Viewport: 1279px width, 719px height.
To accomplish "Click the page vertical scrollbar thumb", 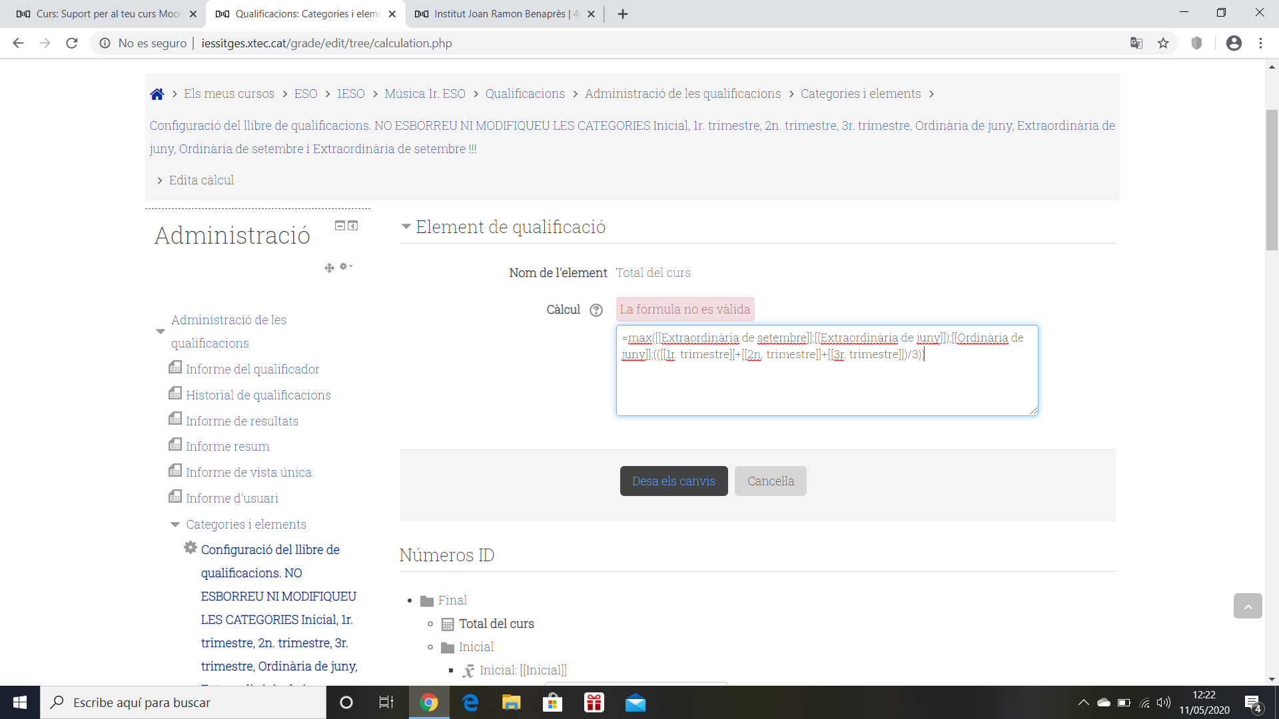I will (x=1272, y=180).
